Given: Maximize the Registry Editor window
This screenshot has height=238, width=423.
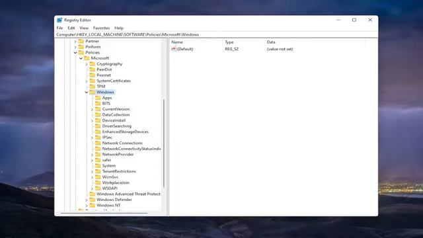Looking at the screenshot, I should 354,20.
